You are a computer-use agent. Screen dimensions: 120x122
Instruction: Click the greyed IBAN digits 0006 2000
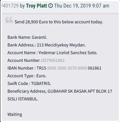click(57, 68)
